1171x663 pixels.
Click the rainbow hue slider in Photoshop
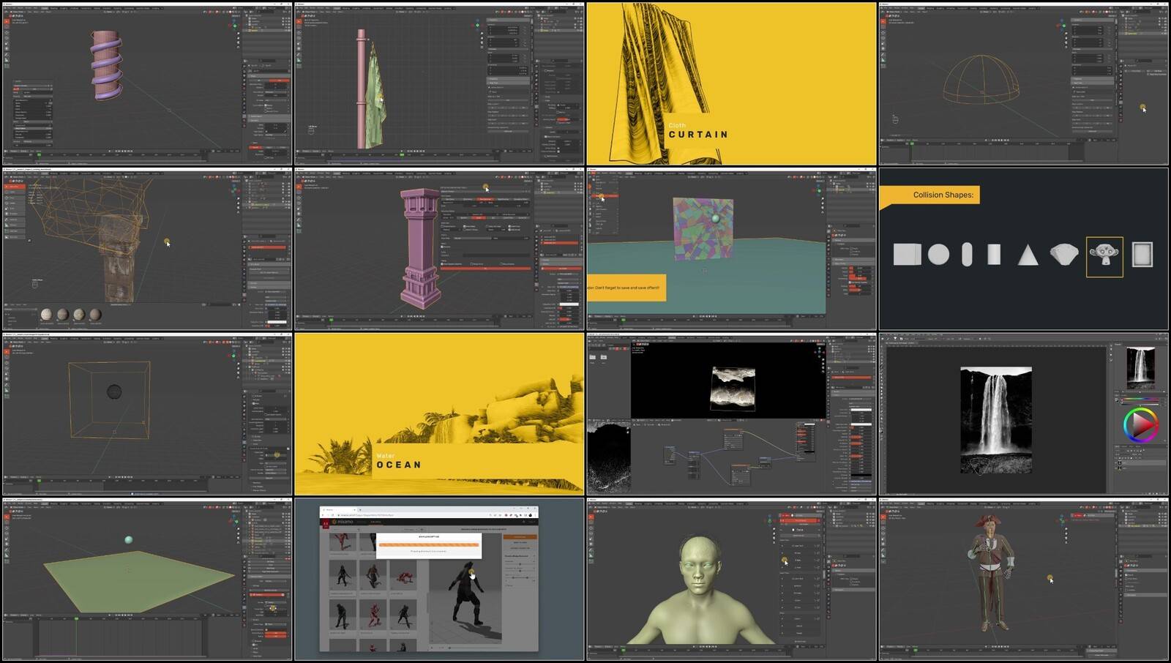coord(1140,400)
